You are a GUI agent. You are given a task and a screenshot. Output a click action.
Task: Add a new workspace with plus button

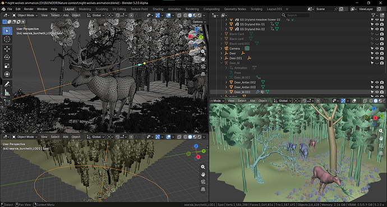tap(287, 9)
